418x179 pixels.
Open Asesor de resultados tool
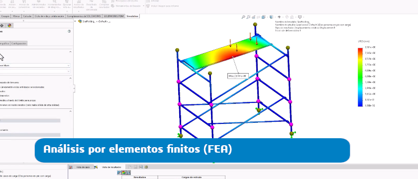79,4
